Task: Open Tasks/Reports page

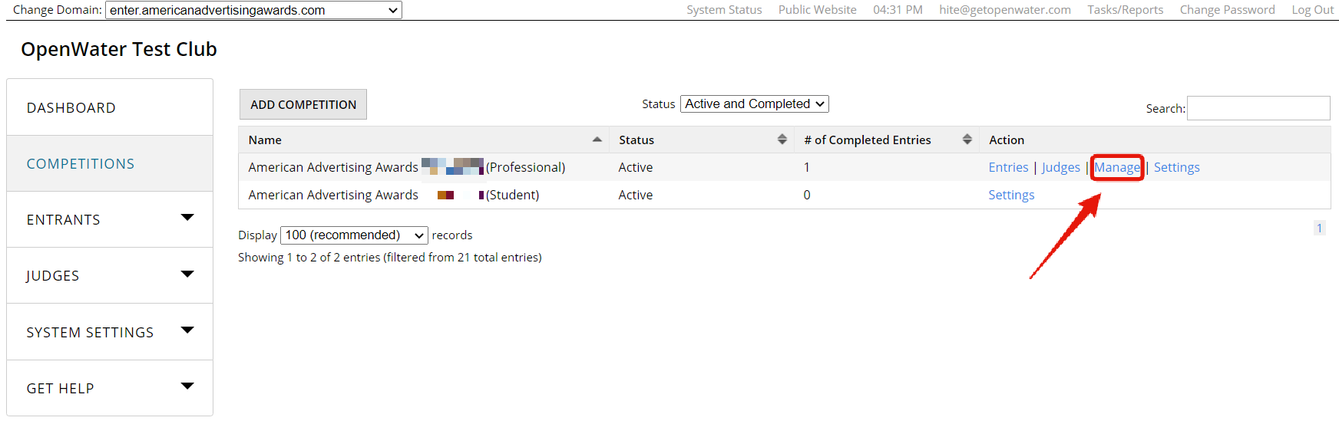Action: tap(1125, 10)
